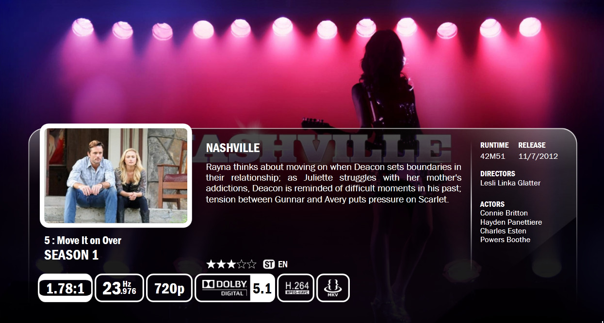This screenshot has width=604, height=323.
Task: Select actor Powers Boothe
Action: (505, 240)
